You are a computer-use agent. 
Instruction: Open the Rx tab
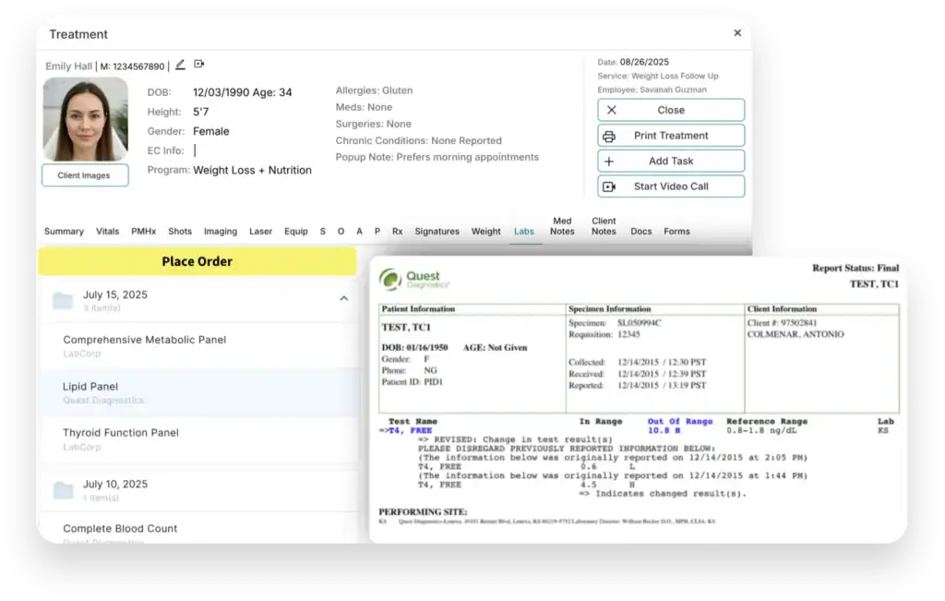(398, 232)
